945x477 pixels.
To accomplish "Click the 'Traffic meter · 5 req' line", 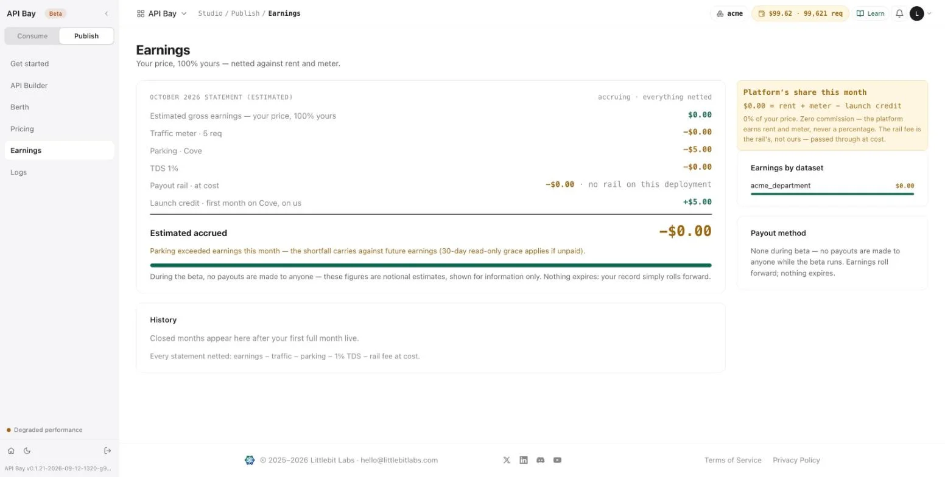I will point(430,133).
